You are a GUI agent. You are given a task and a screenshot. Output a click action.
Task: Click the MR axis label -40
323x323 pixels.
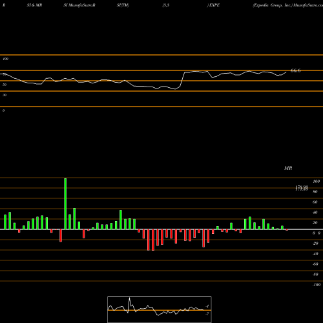click(x=315, y=254)
